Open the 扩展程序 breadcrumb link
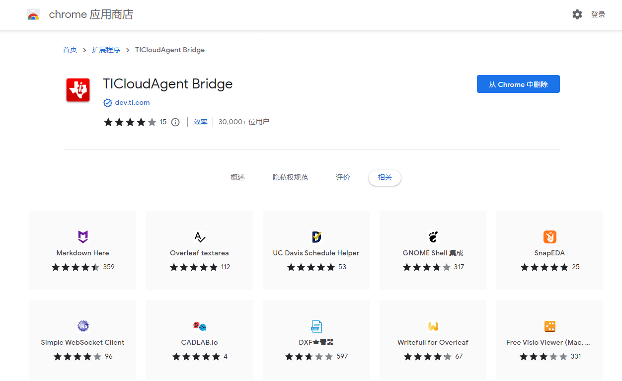The width and height of the screenshot is (622, 381). pos(106,50)
